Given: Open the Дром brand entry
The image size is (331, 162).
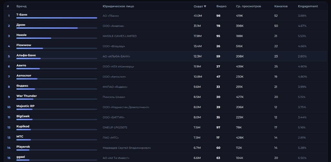Looking at the screenshot, I should click(x=21, y=25).
